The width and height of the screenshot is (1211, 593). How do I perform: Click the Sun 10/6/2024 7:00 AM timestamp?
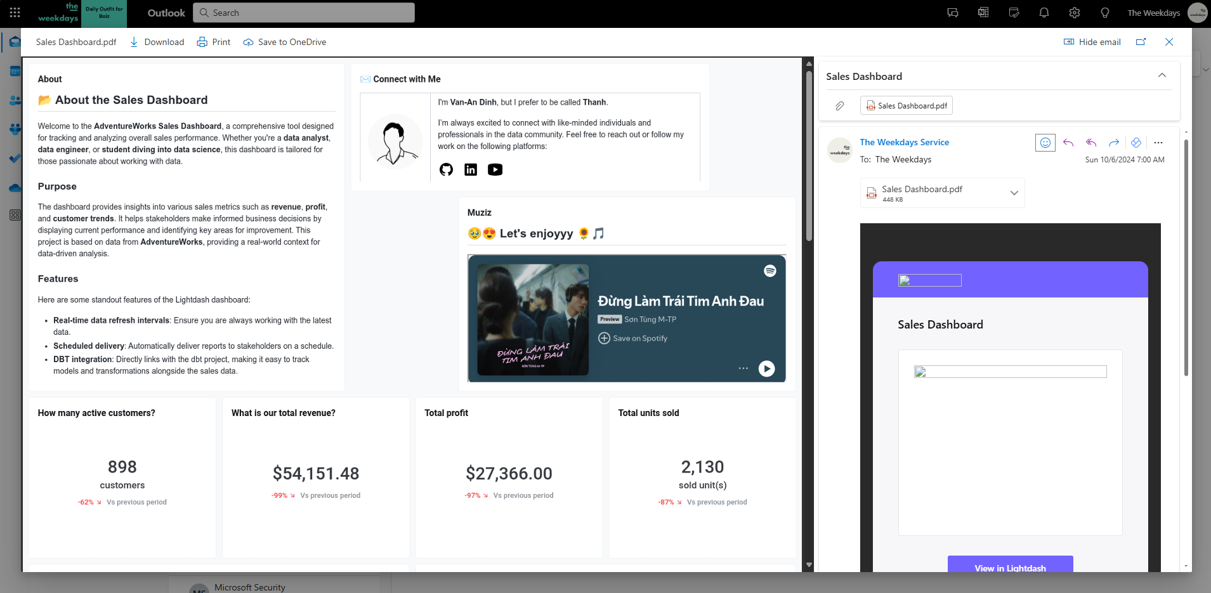[x=1125, y=160]
